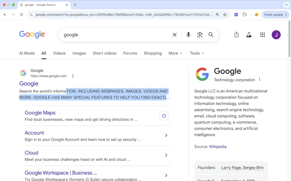Open the Google Workspace | Business link

pyautogui.click(x=61, y=173)
